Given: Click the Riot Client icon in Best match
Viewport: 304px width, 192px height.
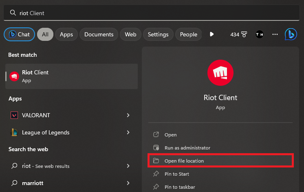Looking at the screenshot, I should click(14, 76).
